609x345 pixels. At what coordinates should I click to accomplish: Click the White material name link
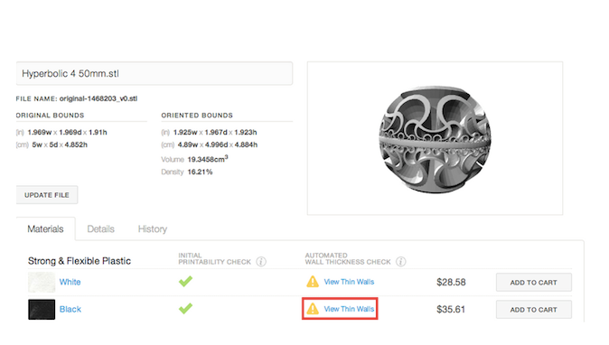[70, 282]
